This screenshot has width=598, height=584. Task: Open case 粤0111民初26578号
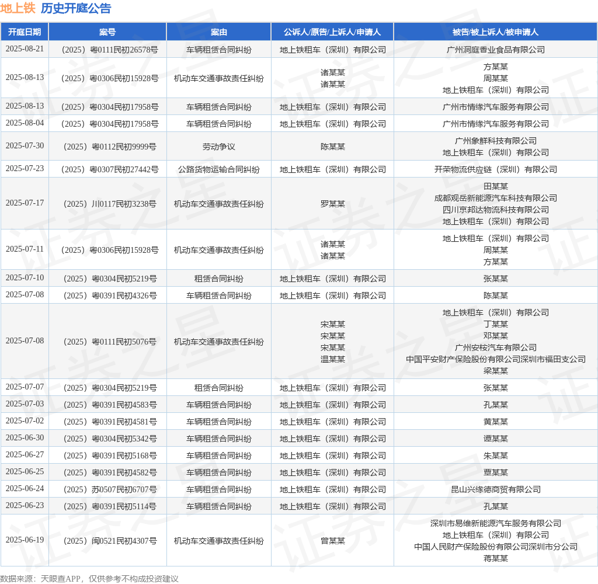tap(110, 50)
